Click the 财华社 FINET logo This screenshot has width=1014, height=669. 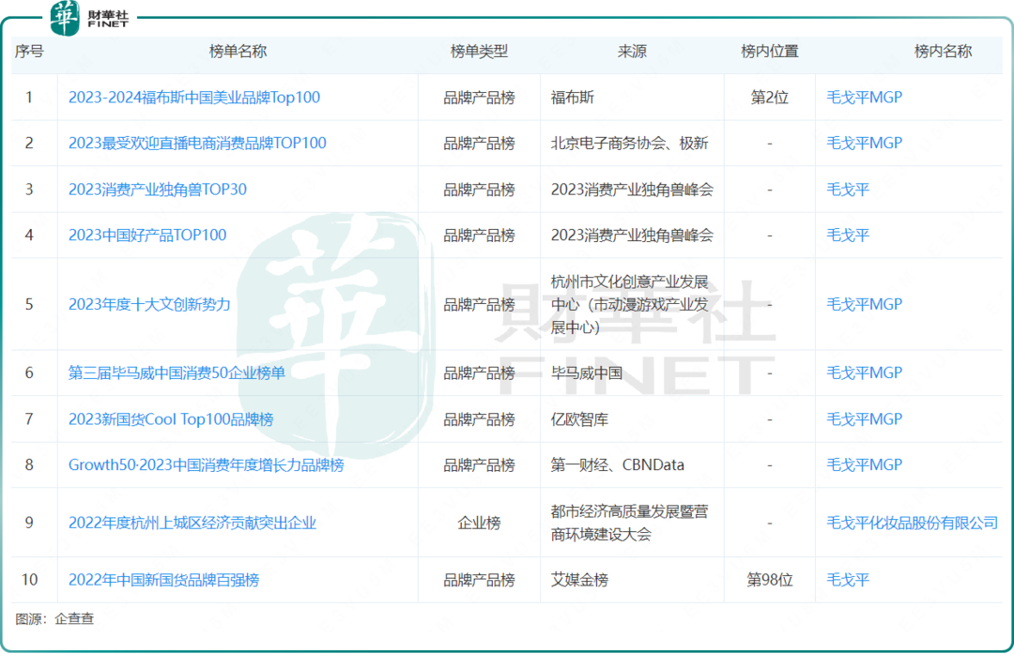tap(91, 19)
